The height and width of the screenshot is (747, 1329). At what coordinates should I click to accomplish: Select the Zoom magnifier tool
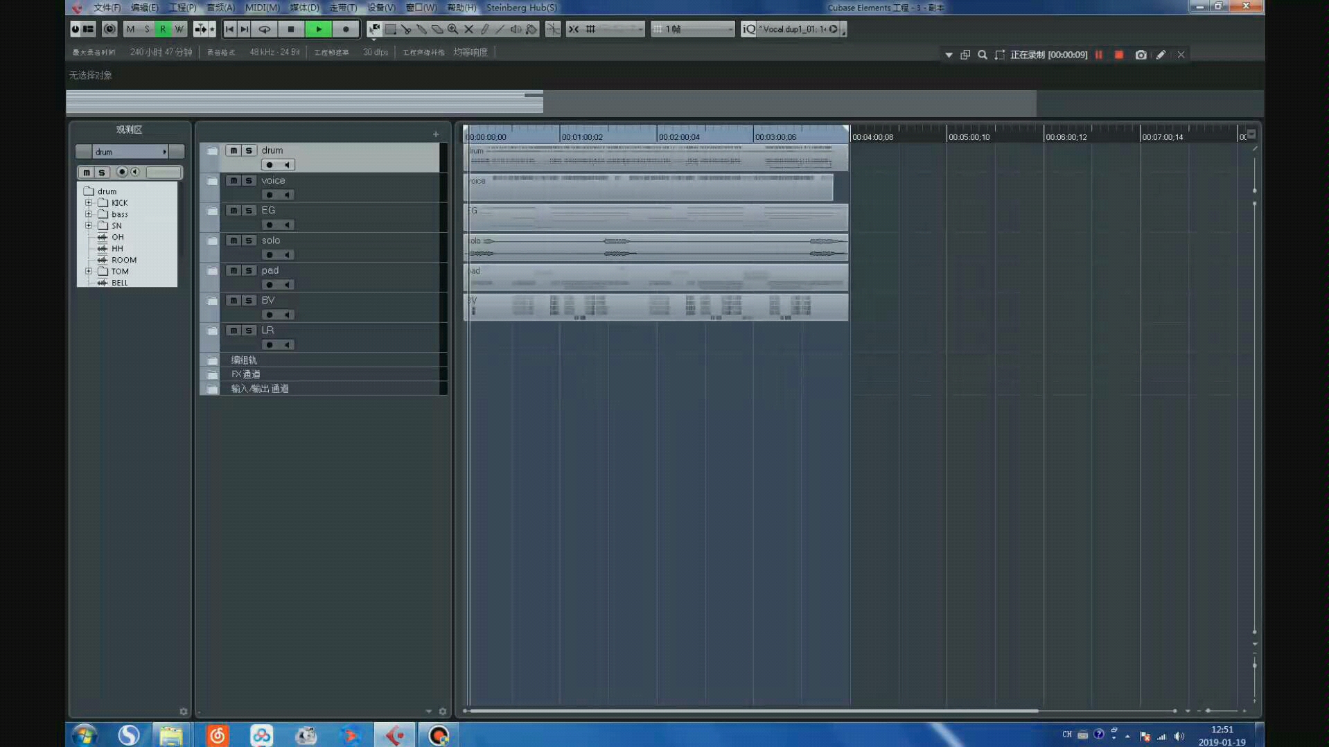coord(453,29)
